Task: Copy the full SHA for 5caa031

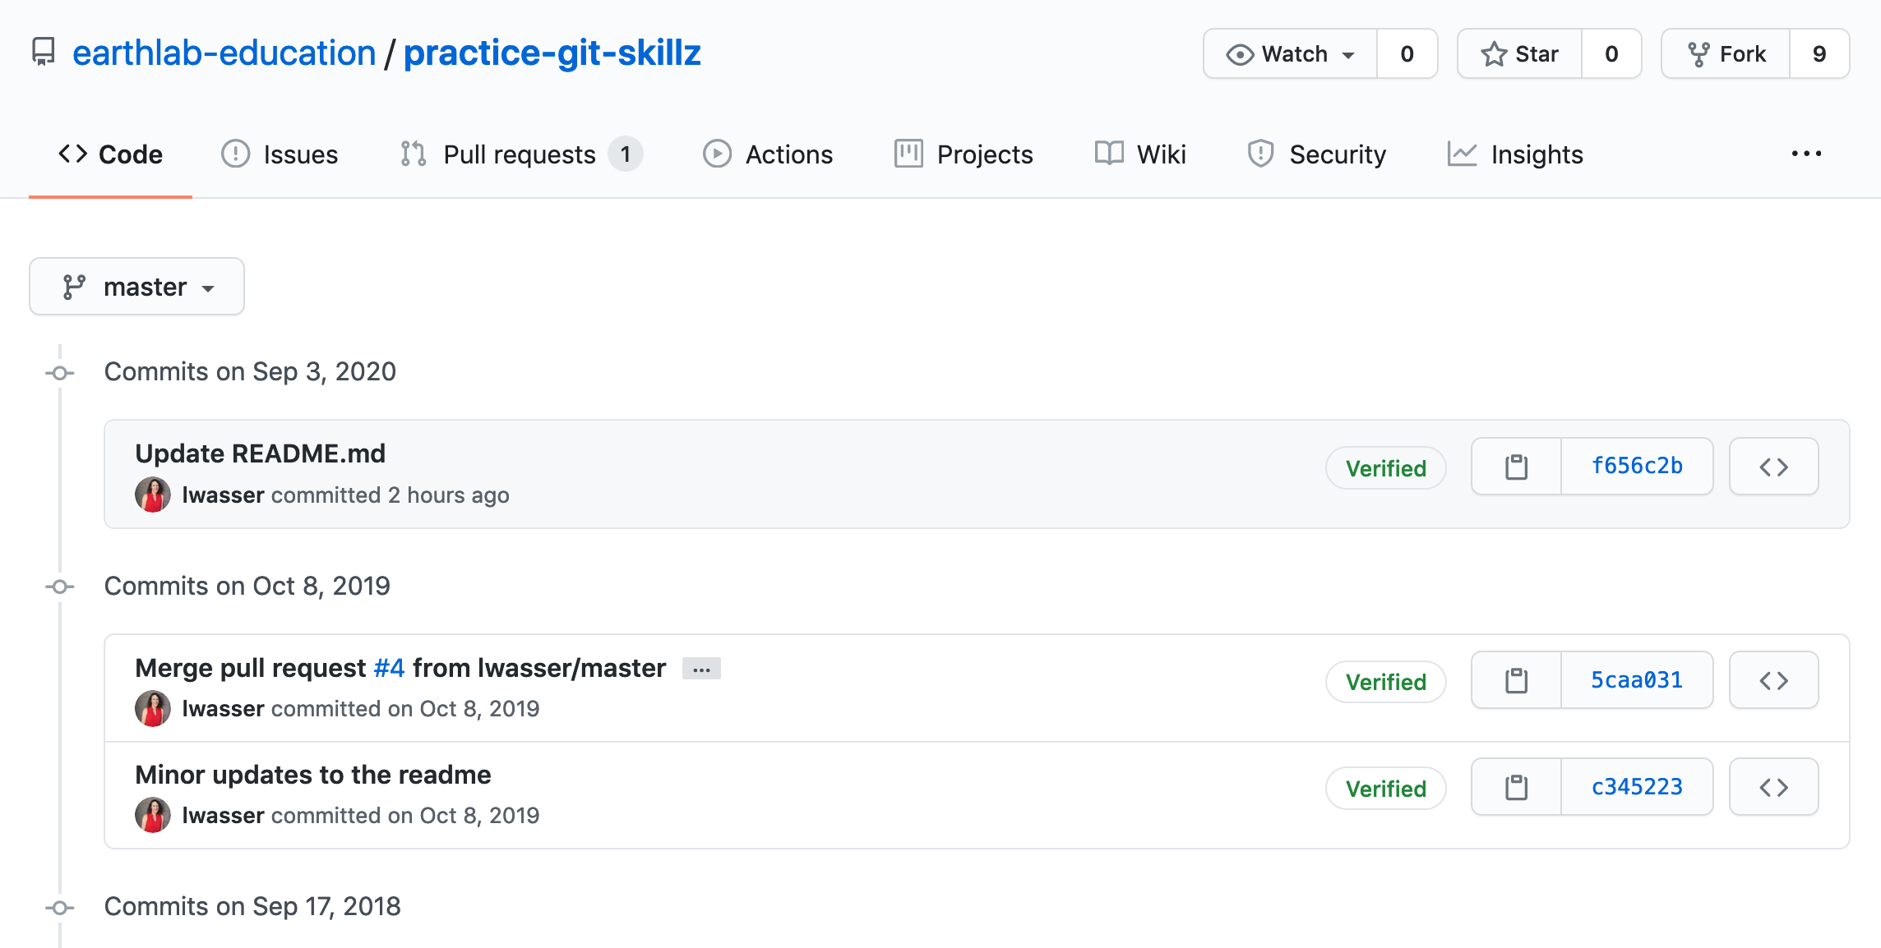Action: click(x=1516, y=680)
